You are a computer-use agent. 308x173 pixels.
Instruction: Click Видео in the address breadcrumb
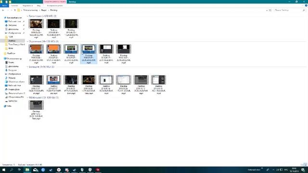[x=44, y=10]
